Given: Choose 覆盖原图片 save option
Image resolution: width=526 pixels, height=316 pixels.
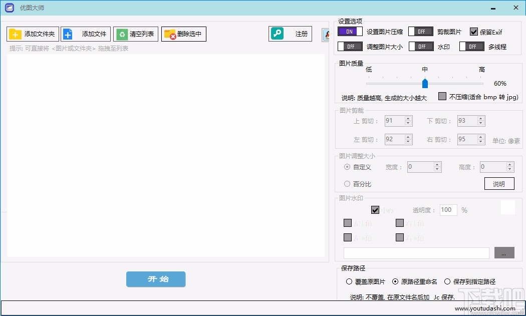Looking at the screenshot, I should point(349,281).
